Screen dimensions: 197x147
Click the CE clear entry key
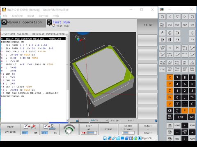pos(170,111)
